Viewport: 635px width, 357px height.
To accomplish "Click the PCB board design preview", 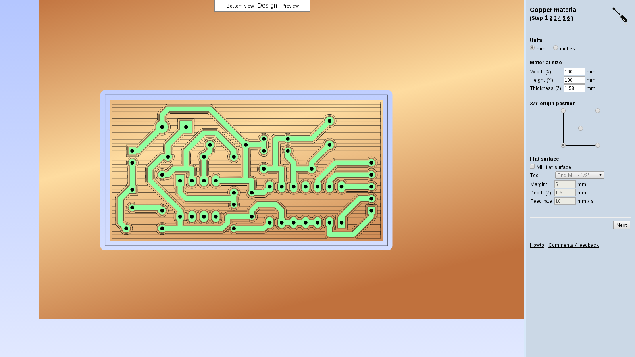I will (246, 170).
